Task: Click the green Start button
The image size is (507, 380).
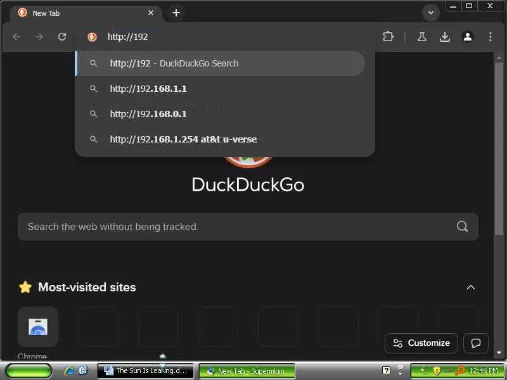Action: [x=29, y=370]
